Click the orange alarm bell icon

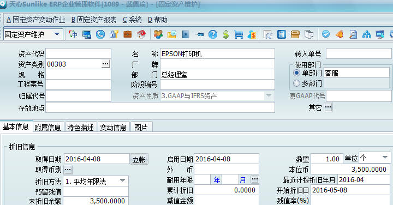(x=340, y=34)
